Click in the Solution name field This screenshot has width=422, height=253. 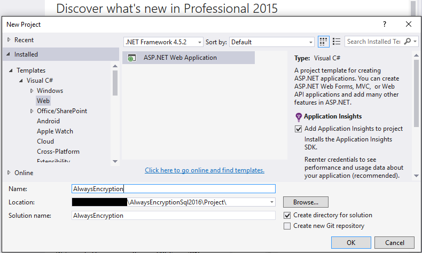click(x=174, y=216)
